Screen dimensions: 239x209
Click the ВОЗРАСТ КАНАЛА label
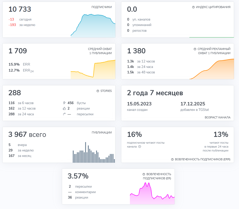(x=217, y=117)
